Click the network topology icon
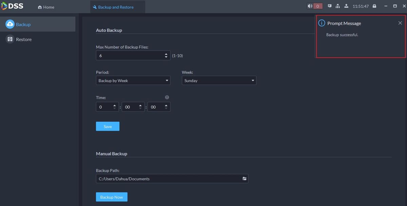 (x=337, y=6)
